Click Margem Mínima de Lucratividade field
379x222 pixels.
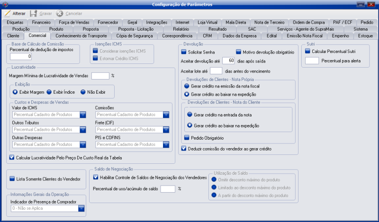(100, 76)
